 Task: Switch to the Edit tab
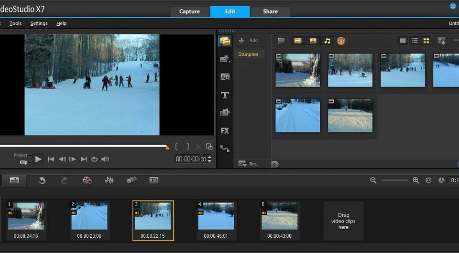pyautogui.click(x=230, y=11)
